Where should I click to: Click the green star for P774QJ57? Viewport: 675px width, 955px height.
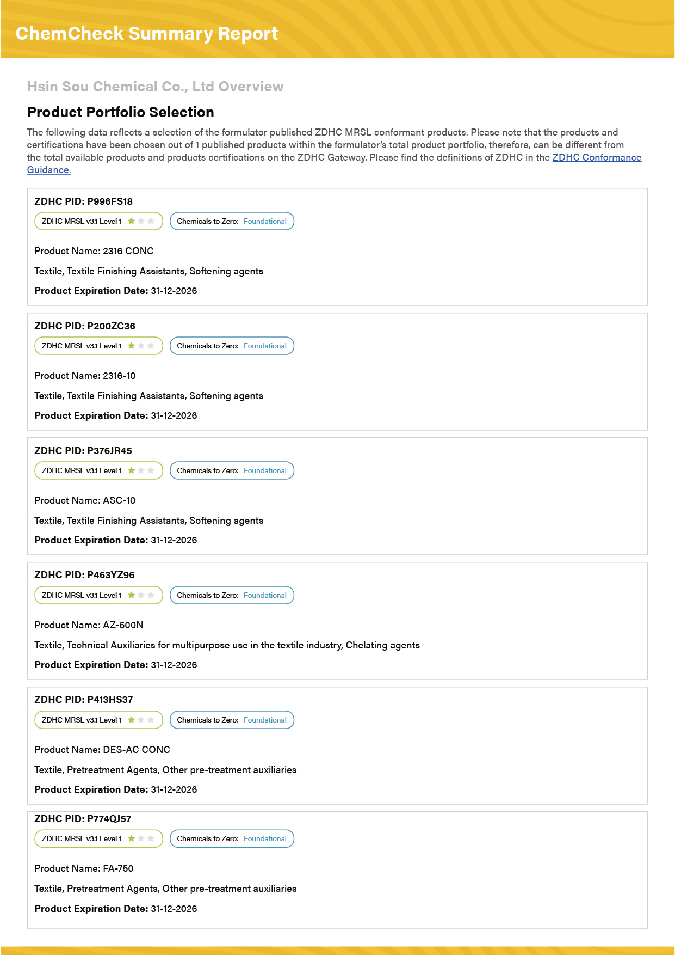click(132, 838)
